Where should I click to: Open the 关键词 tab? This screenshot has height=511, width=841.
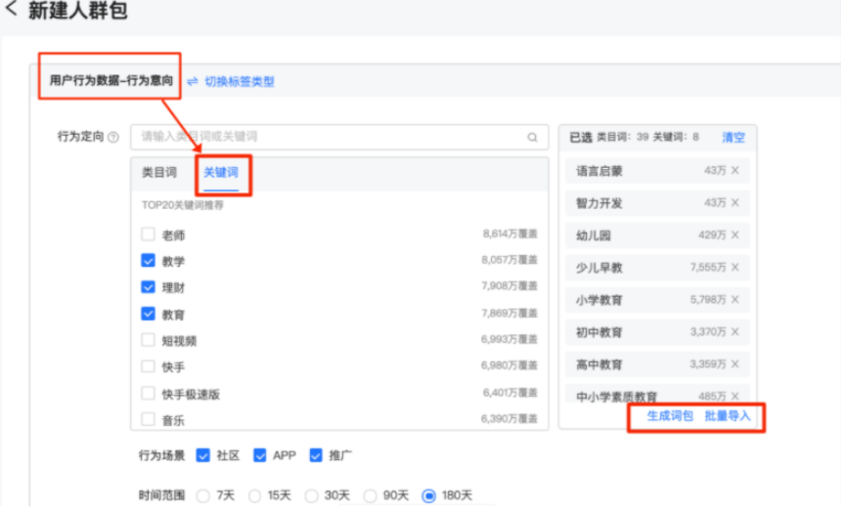[220, 173]
